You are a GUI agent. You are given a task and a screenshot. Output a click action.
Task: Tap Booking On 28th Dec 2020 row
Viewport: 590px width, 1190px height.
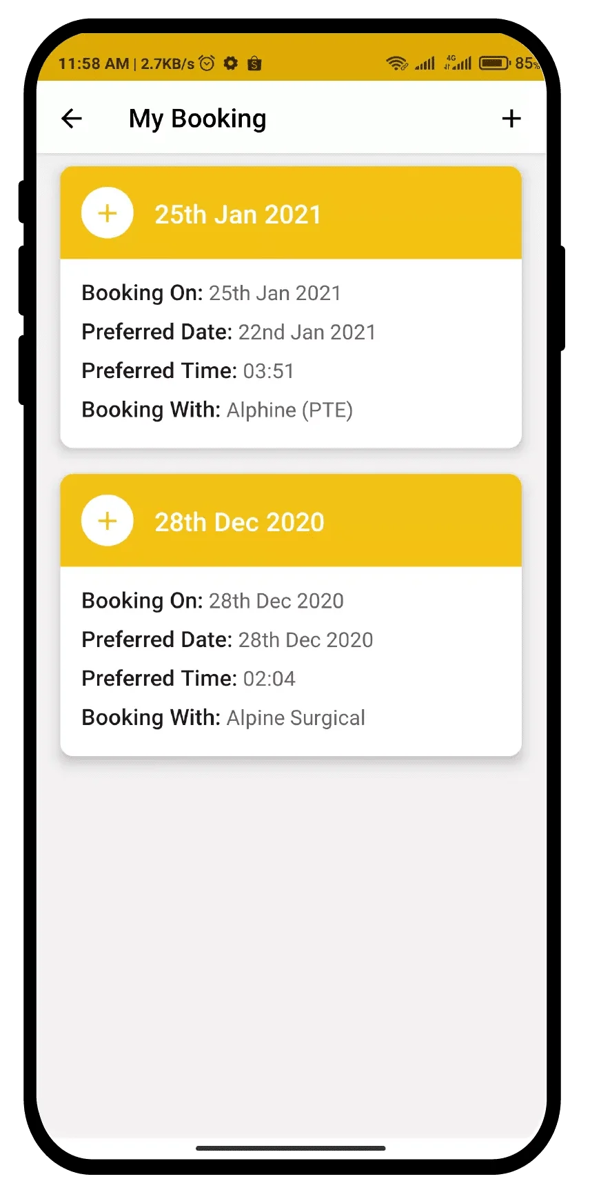[x=212, y=601]
